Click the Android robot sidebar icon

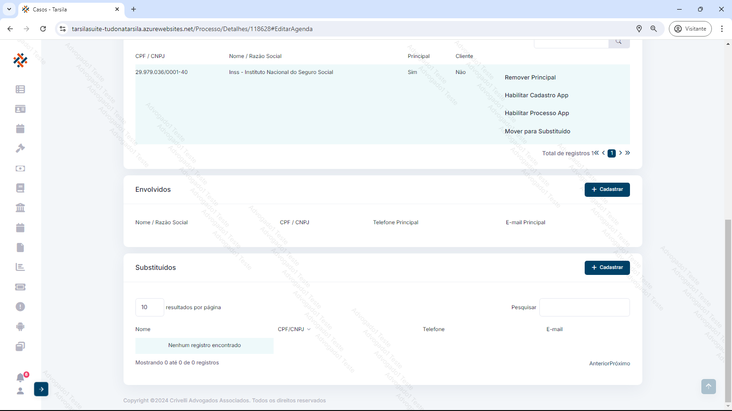(20, 327)
